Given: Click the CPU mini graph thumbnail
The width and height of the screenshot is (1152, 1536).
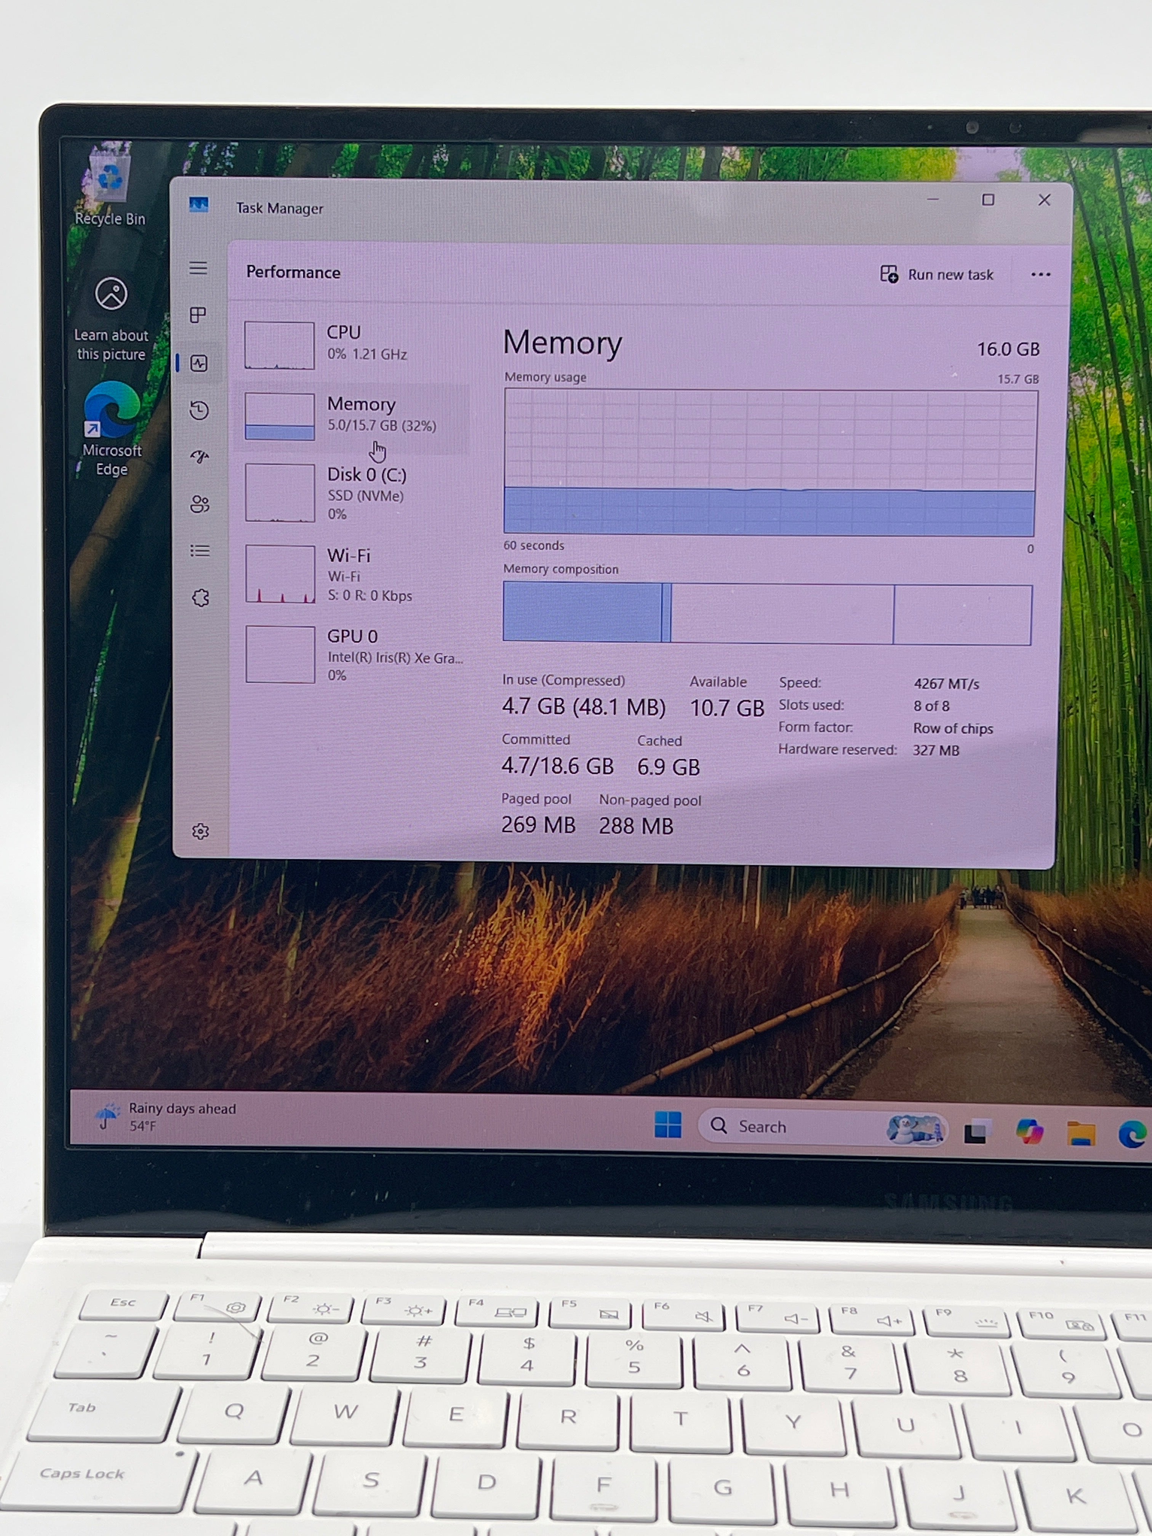Looking at the screenshot, I should [279, 345].
